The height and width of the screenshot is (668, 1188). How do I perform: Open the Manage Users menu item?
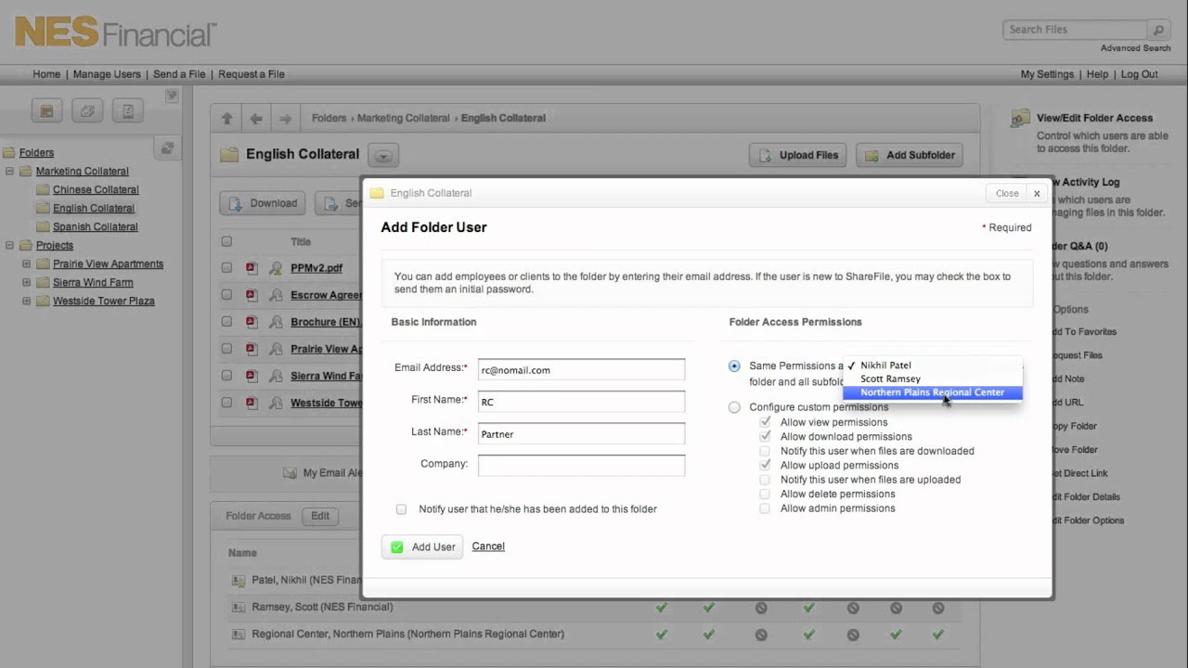(x=107, y=74)
